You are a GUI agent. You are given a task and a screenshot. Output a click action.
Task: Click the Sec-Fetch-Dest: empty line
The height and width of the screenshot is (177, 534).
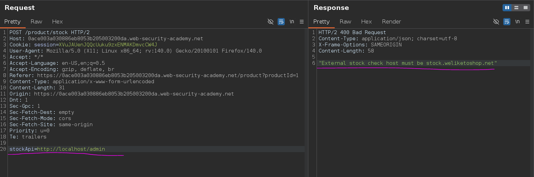pyautogui.click(x=42, y=112)
